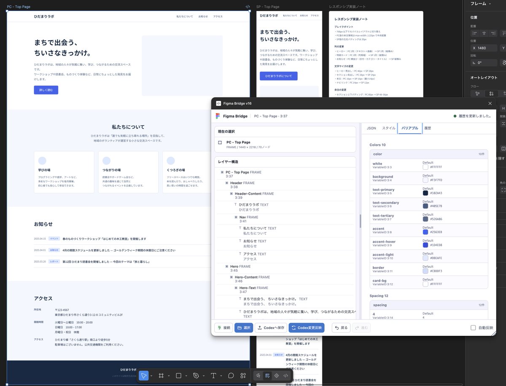This screenshot has height=386, width=506.
Task: Click the X position input field
Action: pos(484,48)
